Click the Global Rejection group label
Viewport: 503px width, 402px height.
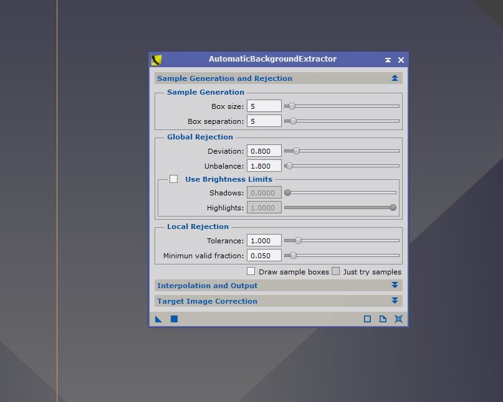pos(200,137)
